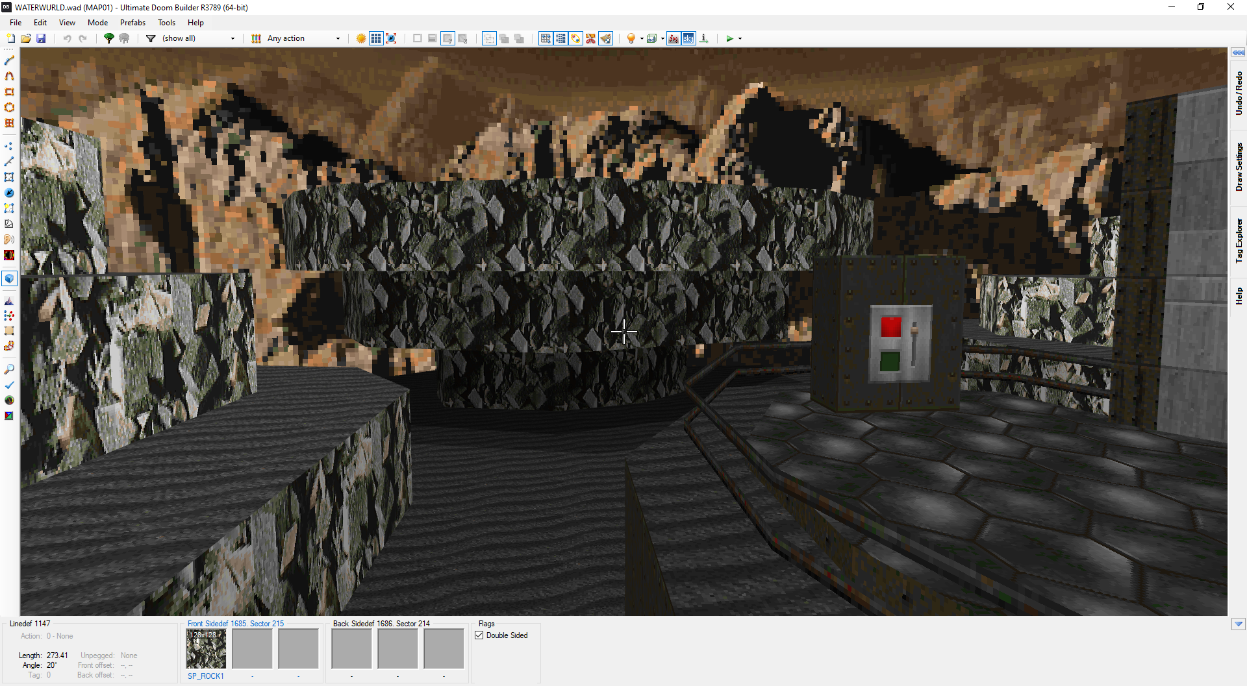The width and height of the screenshot is (1247, 686).
Task: Open the File menu
Action: 16,22
